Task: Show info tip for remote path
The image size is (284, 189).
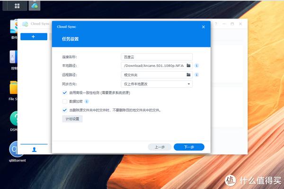Action: 197,75
